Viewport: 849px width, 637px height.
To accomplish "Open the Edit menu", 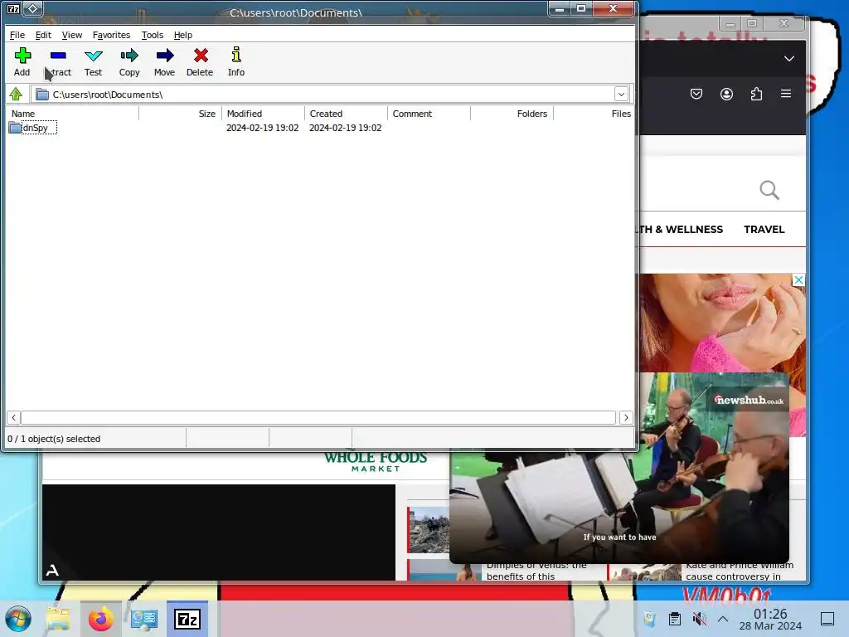I will tap(43, 35).
